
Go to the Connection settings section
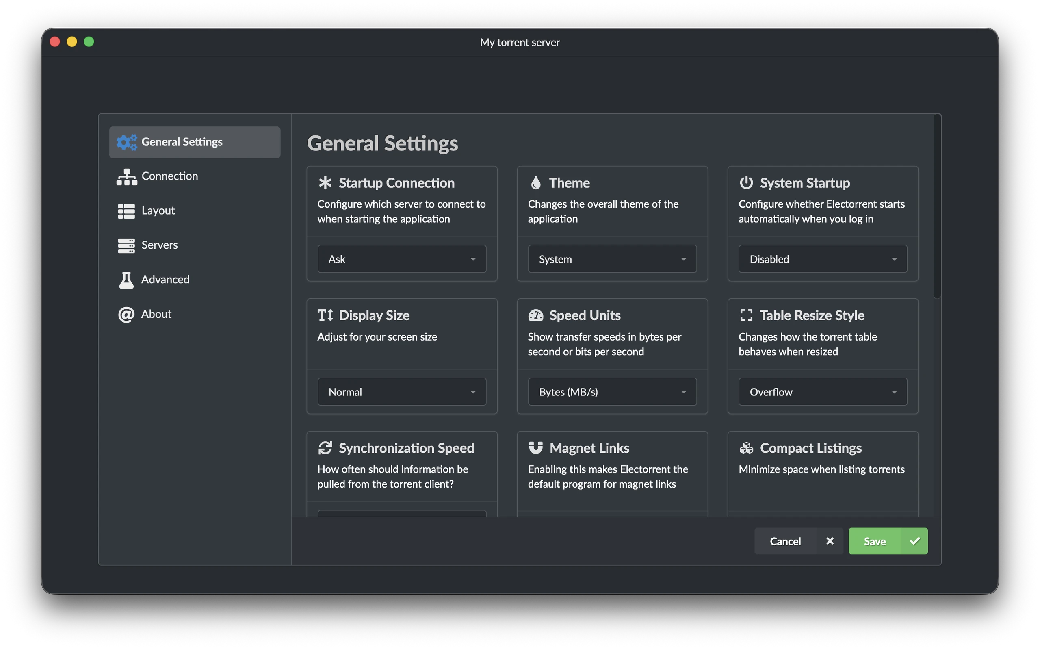coord(195,176)
